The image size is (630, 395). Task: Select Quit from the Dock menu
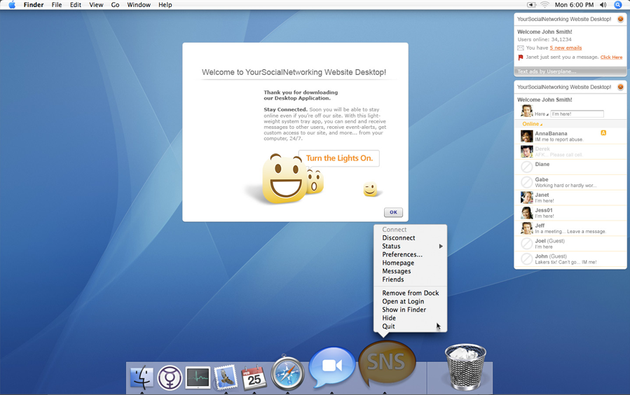point(388,326)
